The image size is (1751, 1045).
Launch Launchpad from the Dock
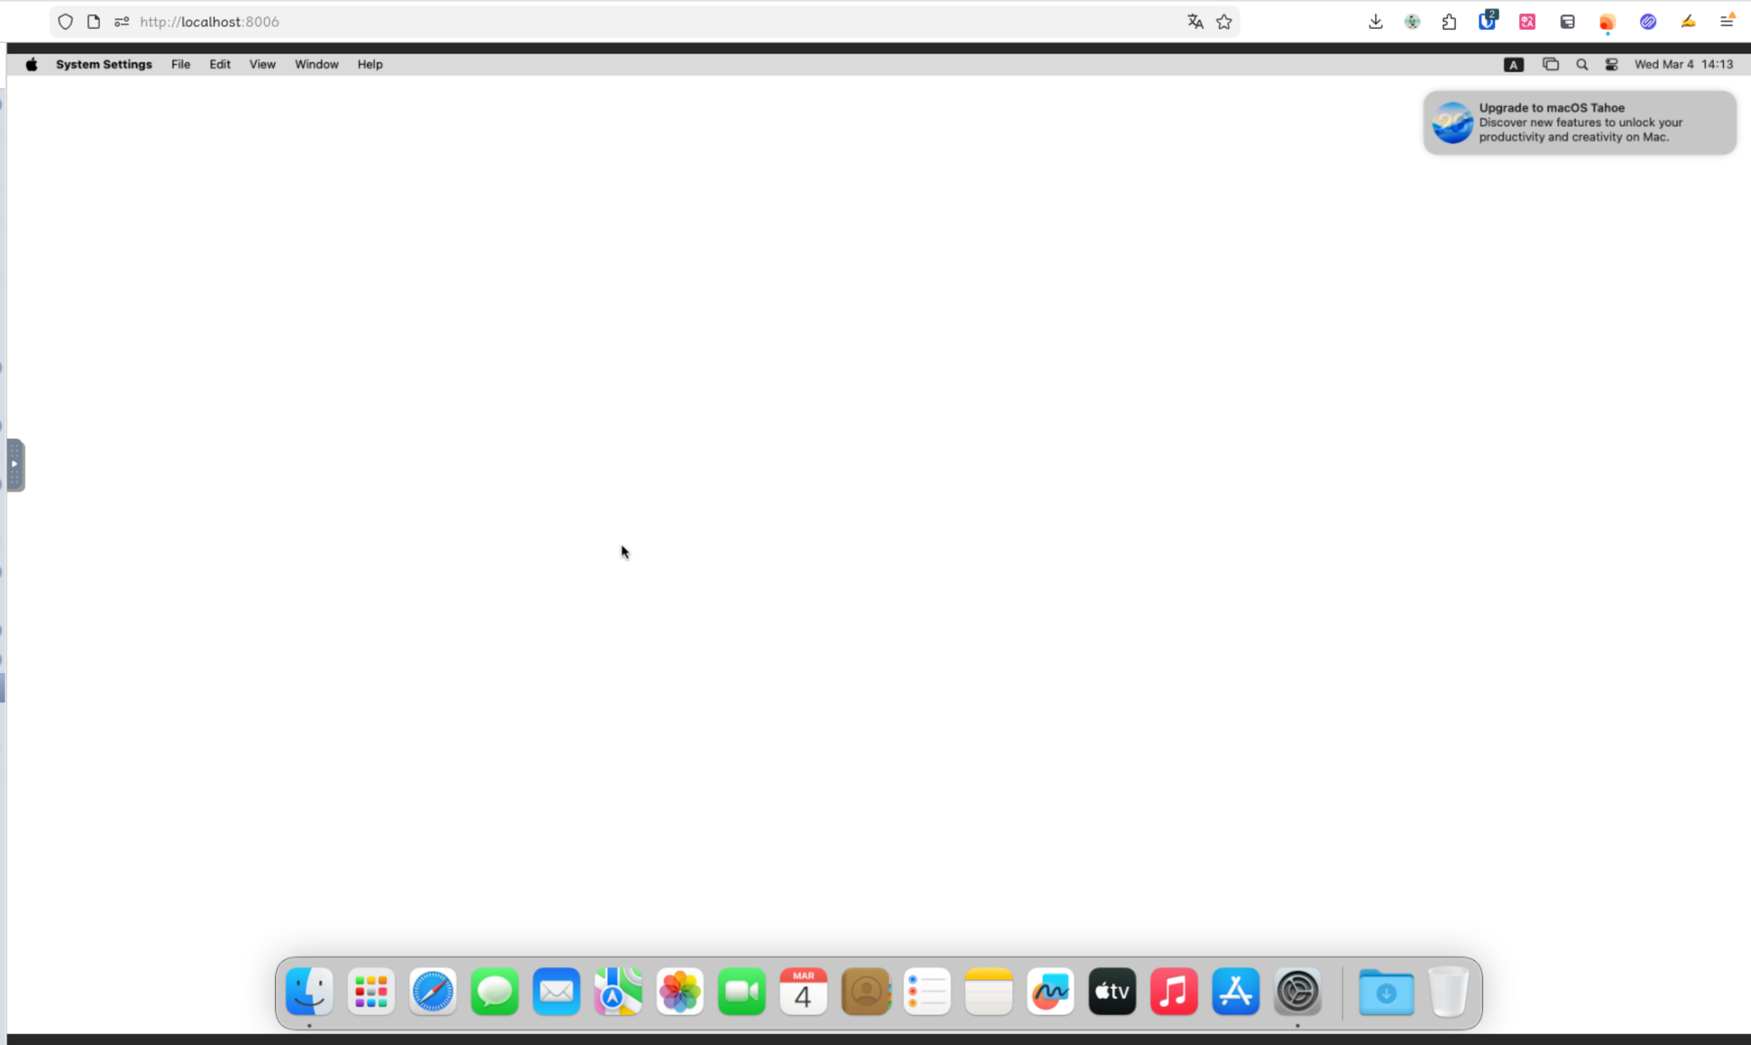371,991
